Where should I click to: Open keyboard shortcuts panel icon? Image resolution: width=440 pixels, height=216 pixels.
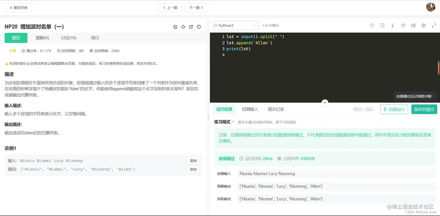click(x=413, y=25)
